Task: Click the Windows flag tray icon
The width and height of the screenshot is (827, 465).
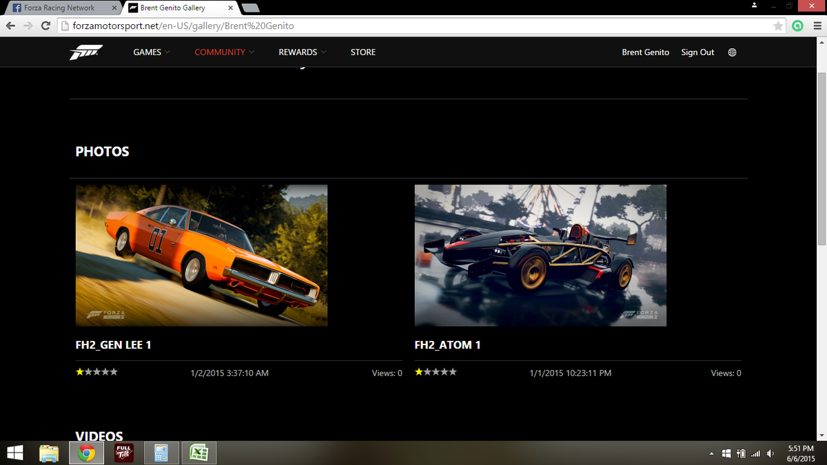Action: click(x=726, y=453)
